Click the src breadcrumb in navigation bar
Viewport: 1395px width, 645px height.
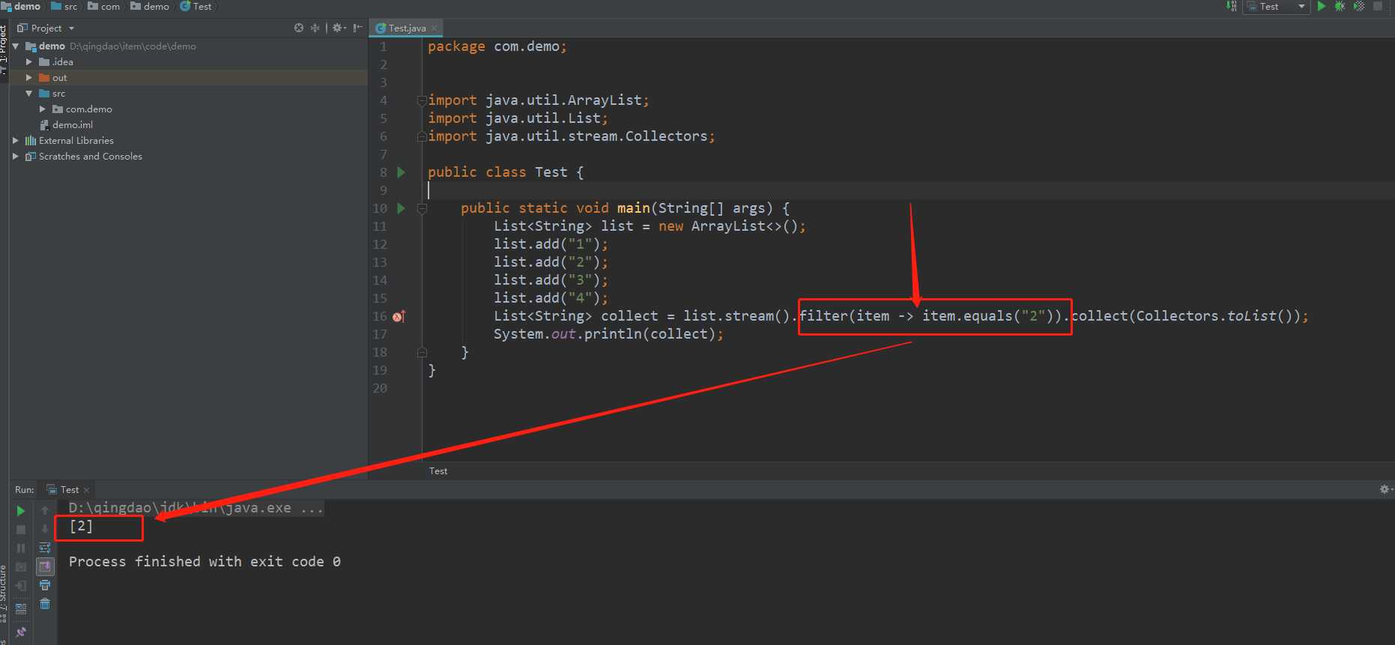point(64,6)
